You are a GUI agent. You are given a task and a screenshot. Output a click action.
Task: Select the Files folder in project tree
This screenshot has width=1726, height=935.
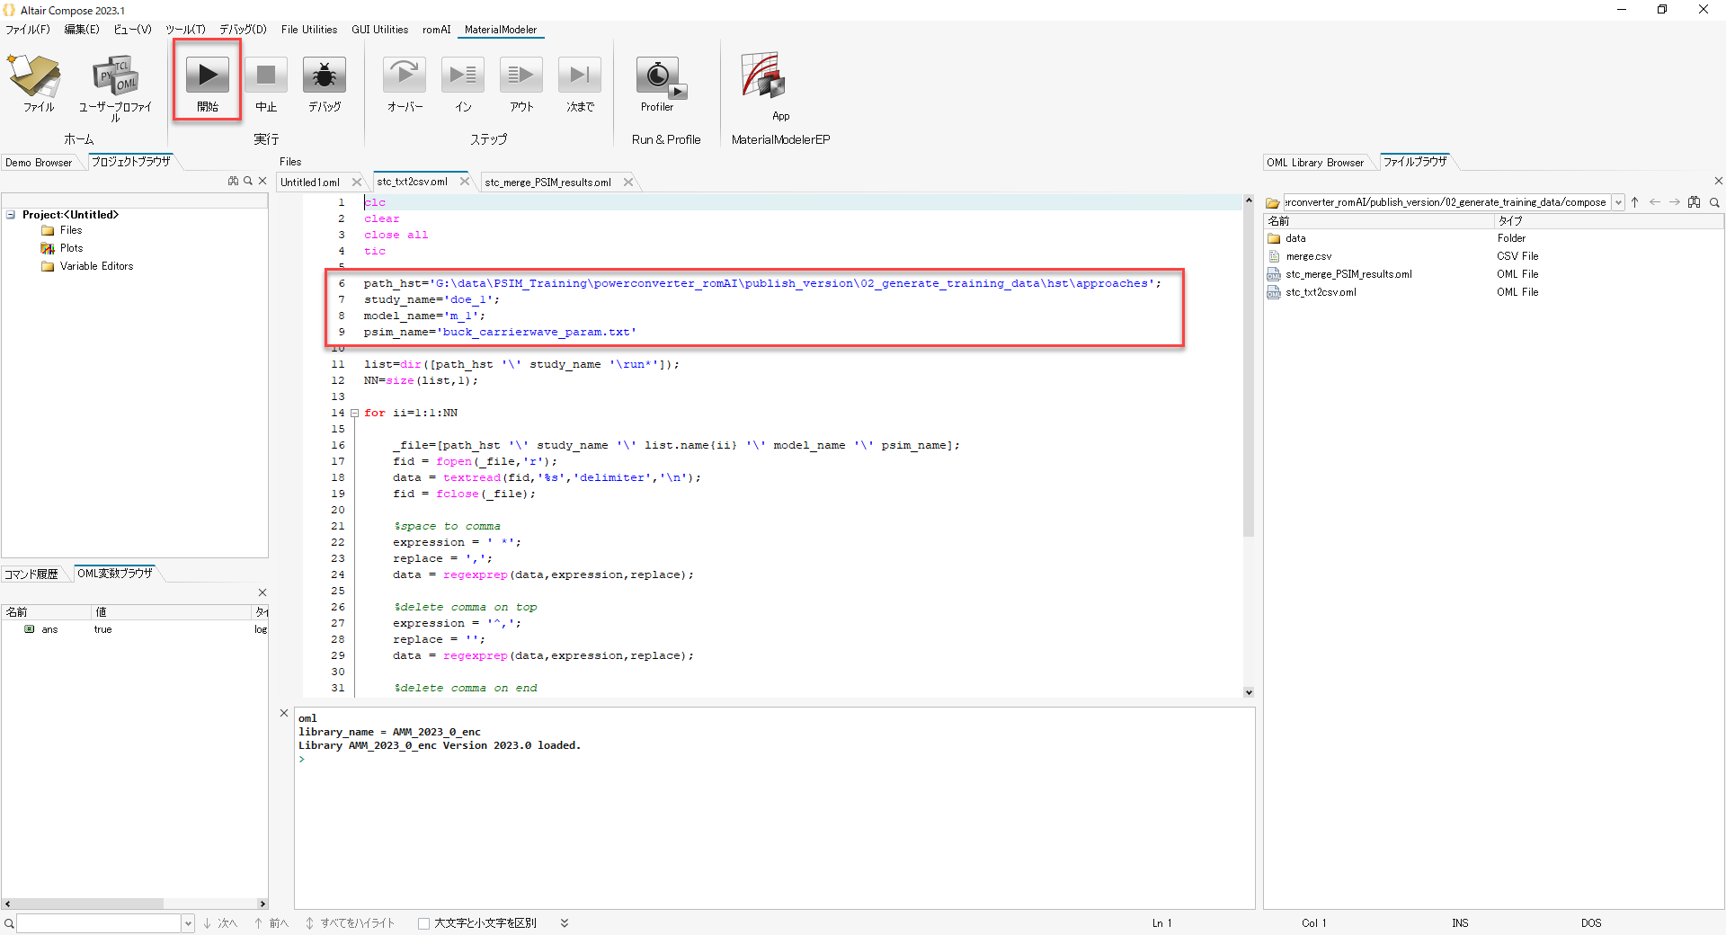pyautogui.click(x=71, y=230)
